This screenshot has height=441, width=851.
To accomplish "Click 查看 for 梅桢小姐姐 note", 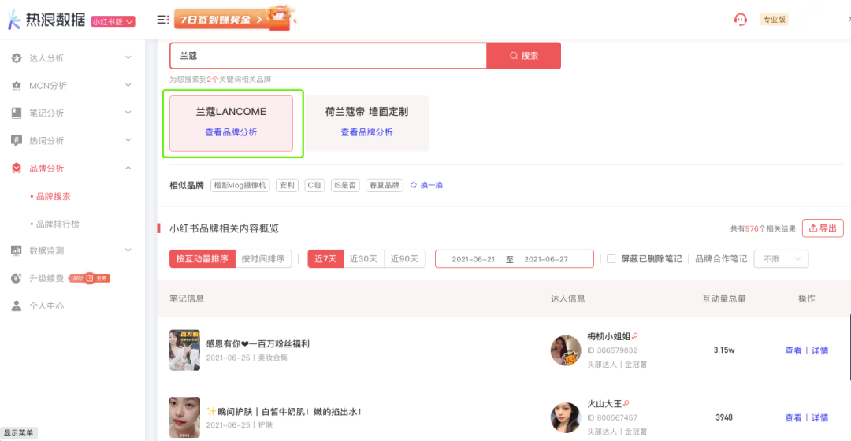I will tap(793, 350).
